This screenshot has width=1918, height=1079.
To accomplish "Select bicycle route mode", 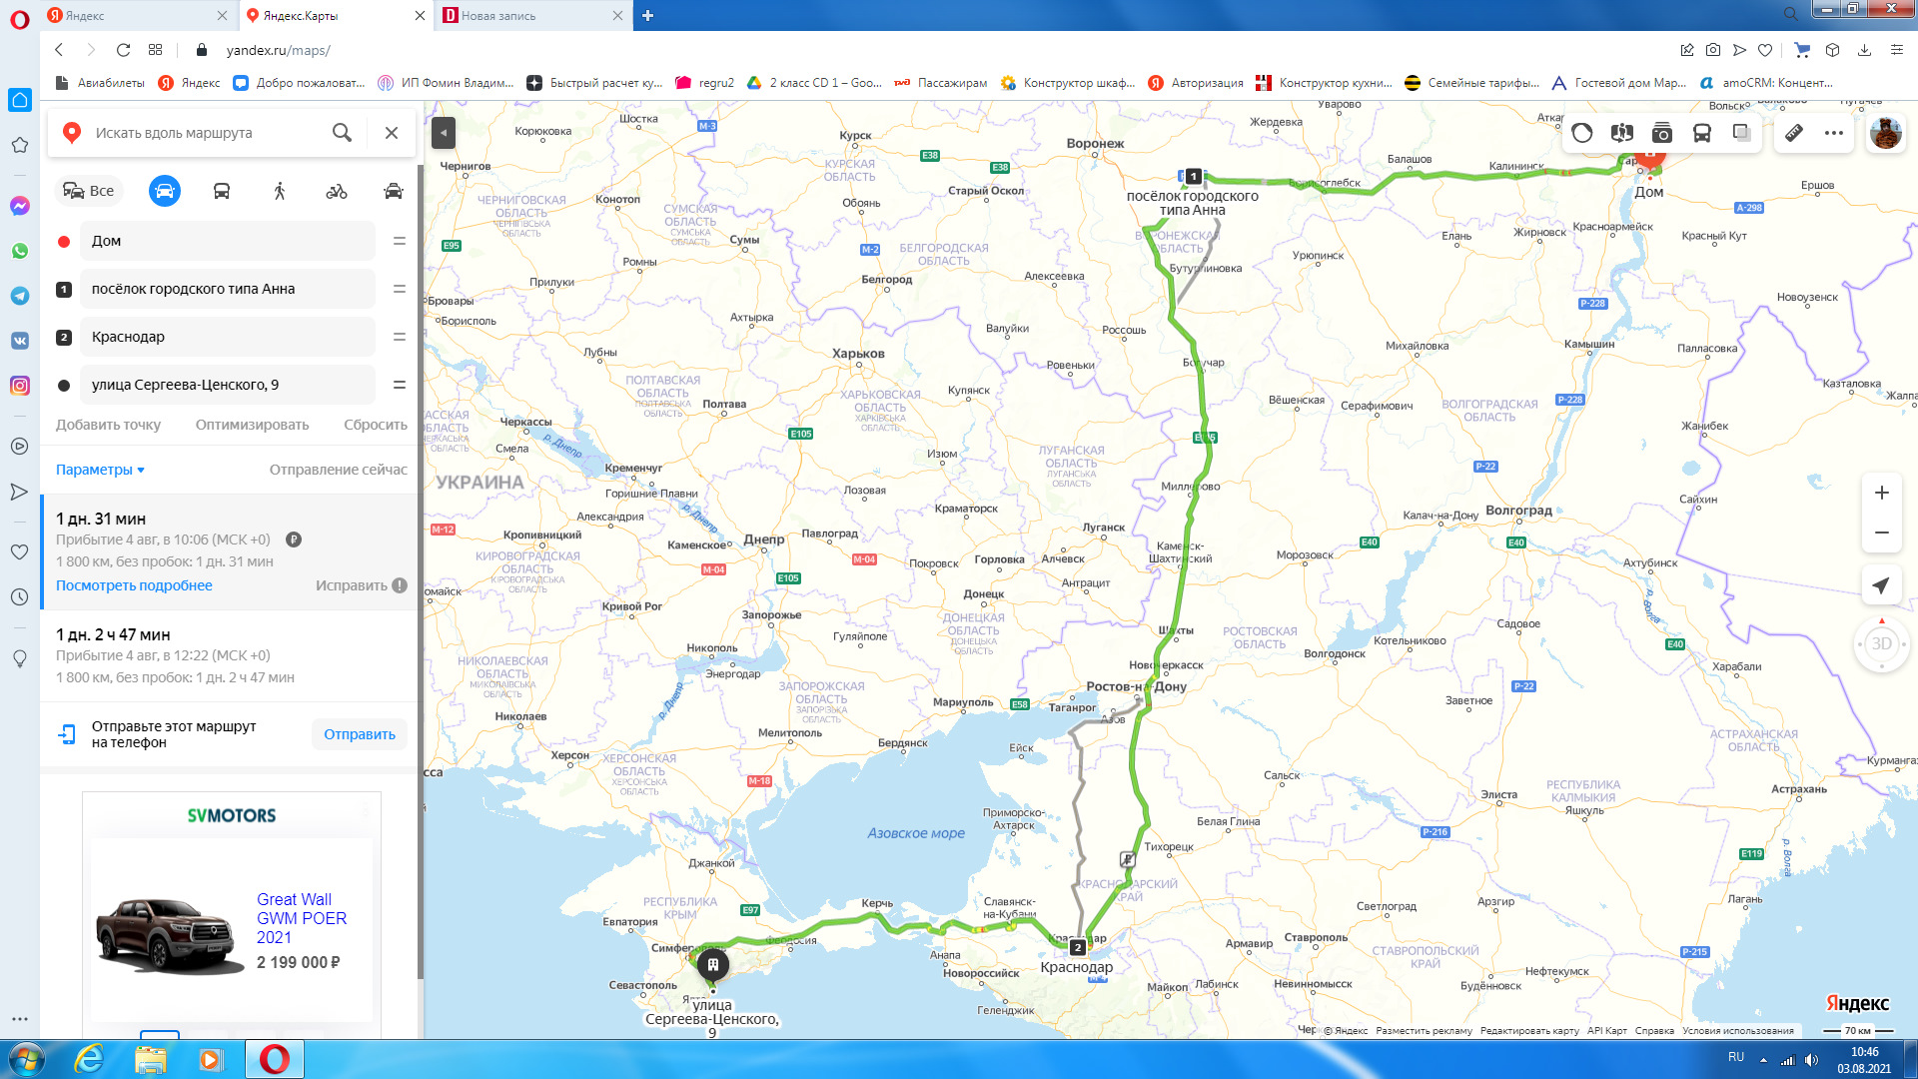I will point(337,191).
